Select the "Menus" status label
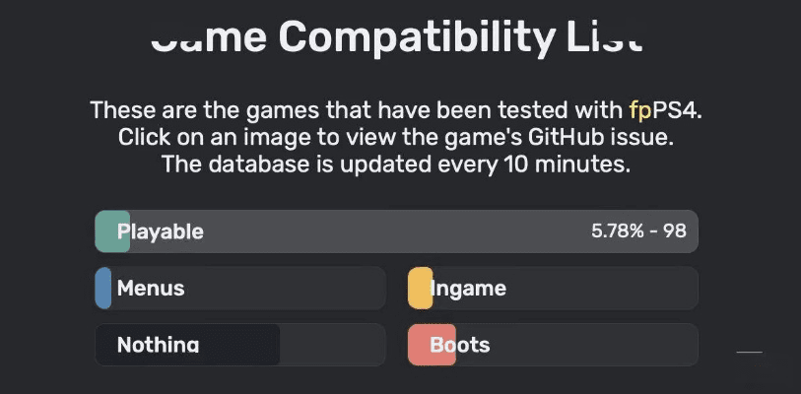This screenshot has height=394, width=801. 150,289
